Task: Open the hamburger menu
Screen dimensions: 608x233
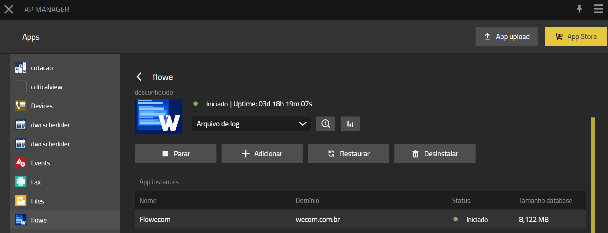Action: tap(598, 9)
